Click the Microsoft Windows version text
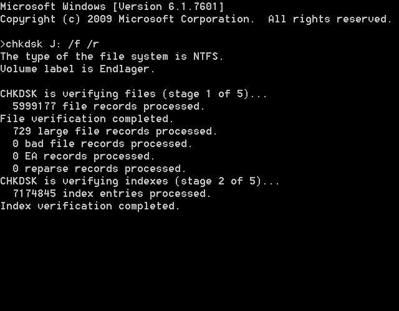Image resolution: width=399 pixels, height=311 pixels. (112, 7)
